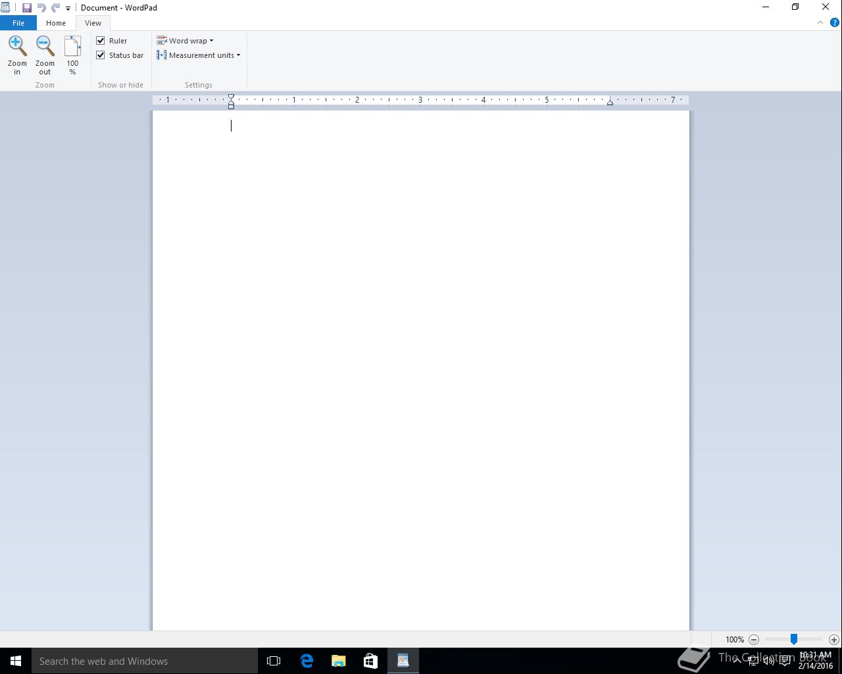
Task: Open the Windows Start menu
Action: (x=16, y=661)
